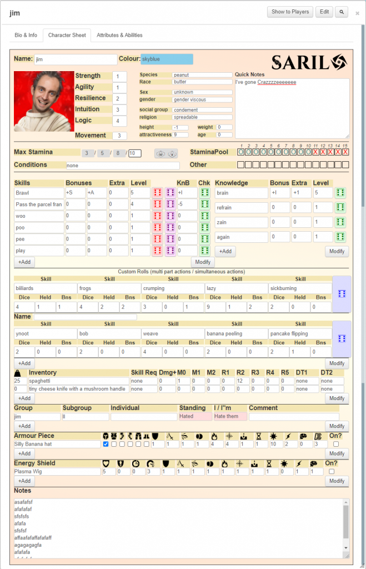Click the magnifier search icon button

coord(342,12)
